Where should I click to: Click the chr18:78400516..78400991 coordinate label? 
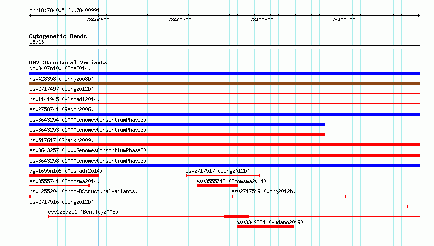click(64, 10)
